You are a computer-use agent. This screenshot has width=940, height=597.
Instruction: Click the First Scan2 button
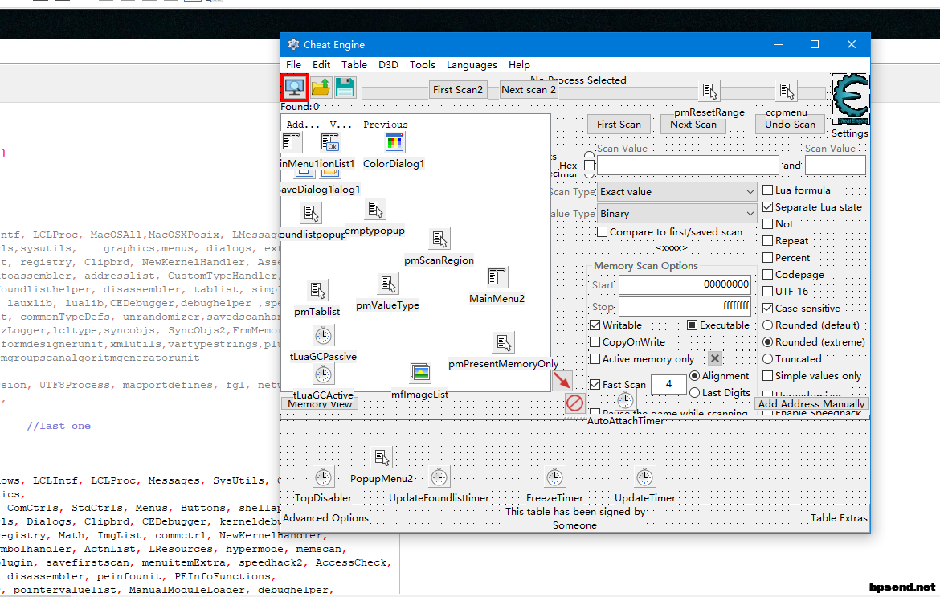coord(458,89)
